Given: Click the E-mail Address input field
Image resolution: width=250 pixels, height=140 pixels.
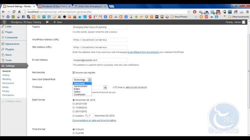Looking at the screenshot, I should [x=100, y=60].
